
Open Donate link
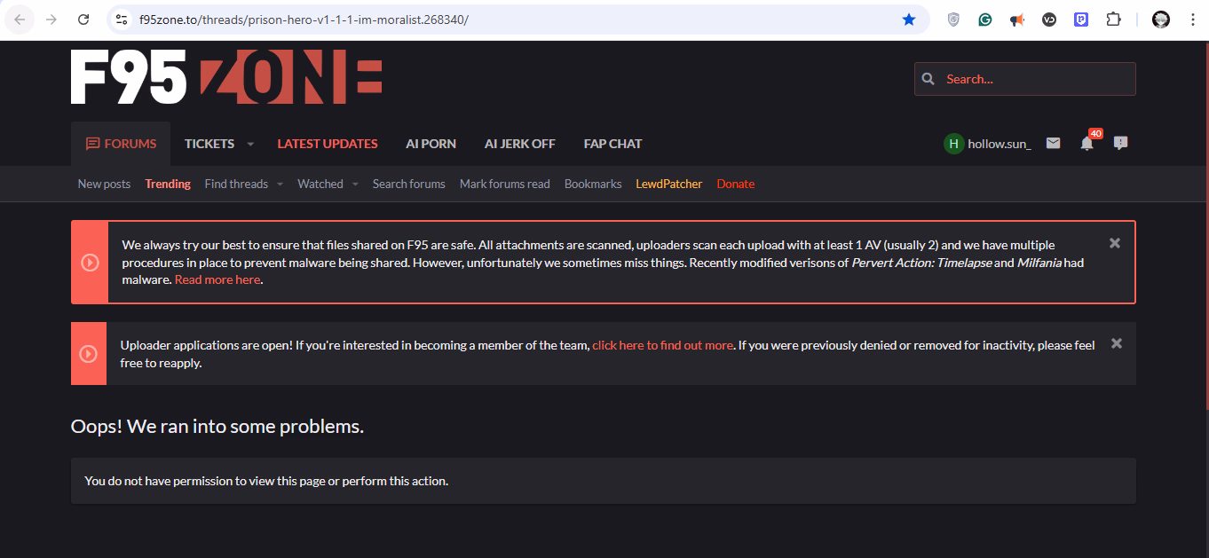(736, 184)
